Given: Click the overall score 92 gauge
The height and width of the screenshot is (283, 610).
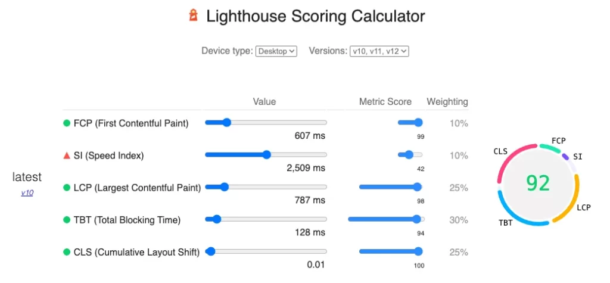Looking at the screenshot, I should point(538,184).
